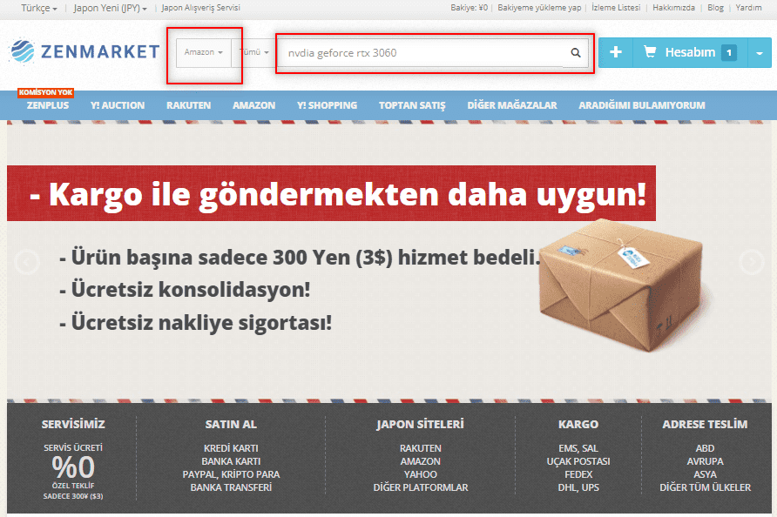This screenshot has height=517, width=777.
Task: Click the BANKA TRANSFERİ text
Action: 231,487
